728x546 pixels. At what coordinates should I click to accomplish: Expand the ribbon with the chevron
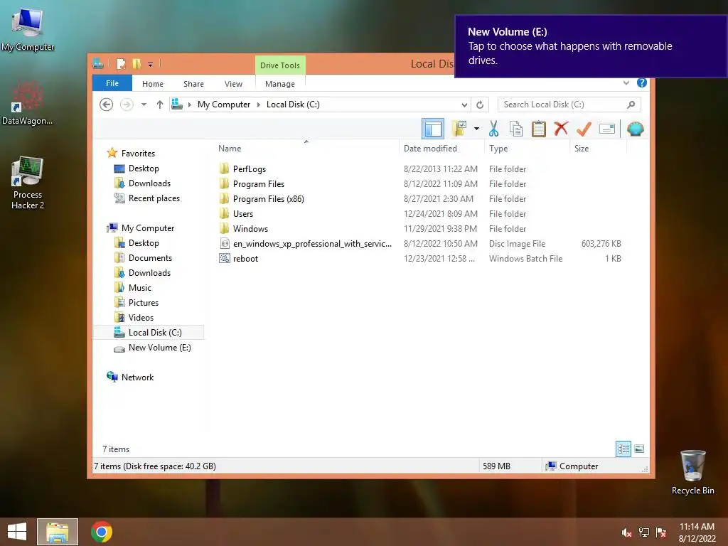click(x=626, y=82)
